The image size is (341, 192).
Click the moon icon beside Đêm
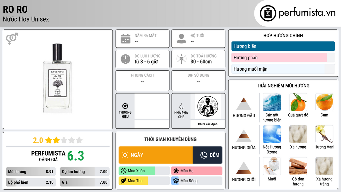pyautogui.click(x=204, y=155)
